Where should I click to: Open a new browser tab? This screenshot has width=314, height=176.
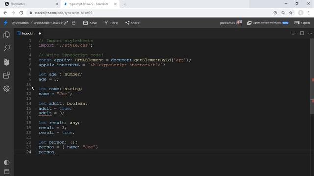[125, 4]
